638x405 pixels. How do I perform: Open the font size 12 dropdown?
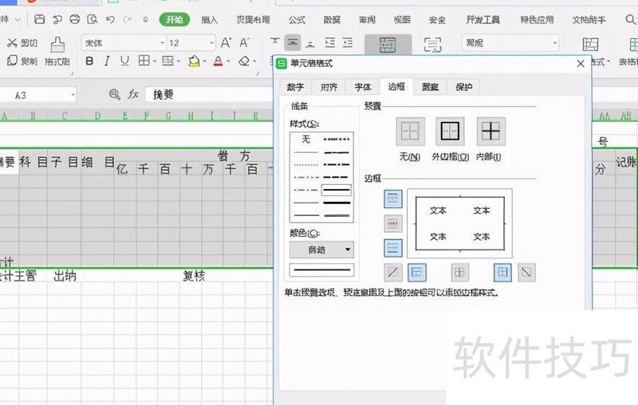(211, 43)
